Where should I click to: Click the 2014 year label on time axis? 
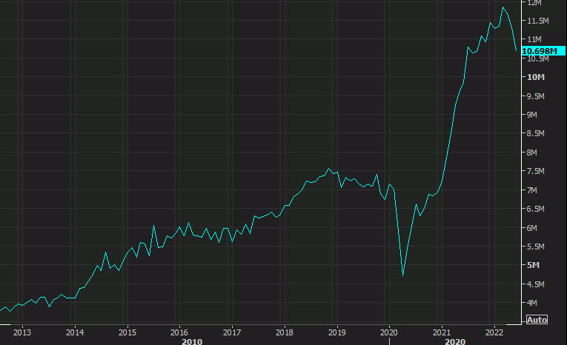[x=75, y=332]
